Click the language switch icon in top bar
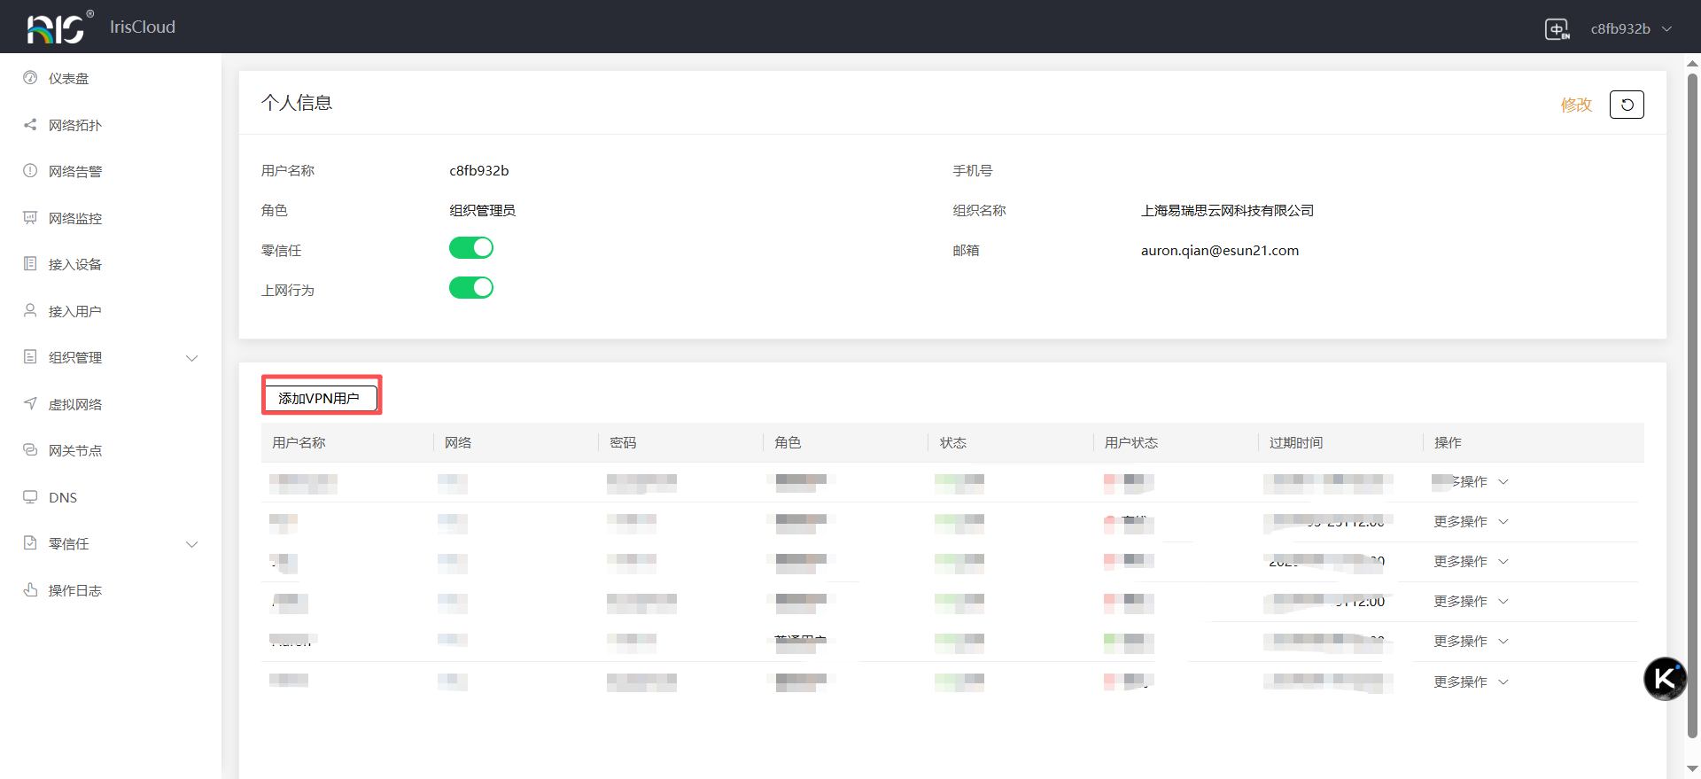1701x779 pixels. pos(1557,29)
